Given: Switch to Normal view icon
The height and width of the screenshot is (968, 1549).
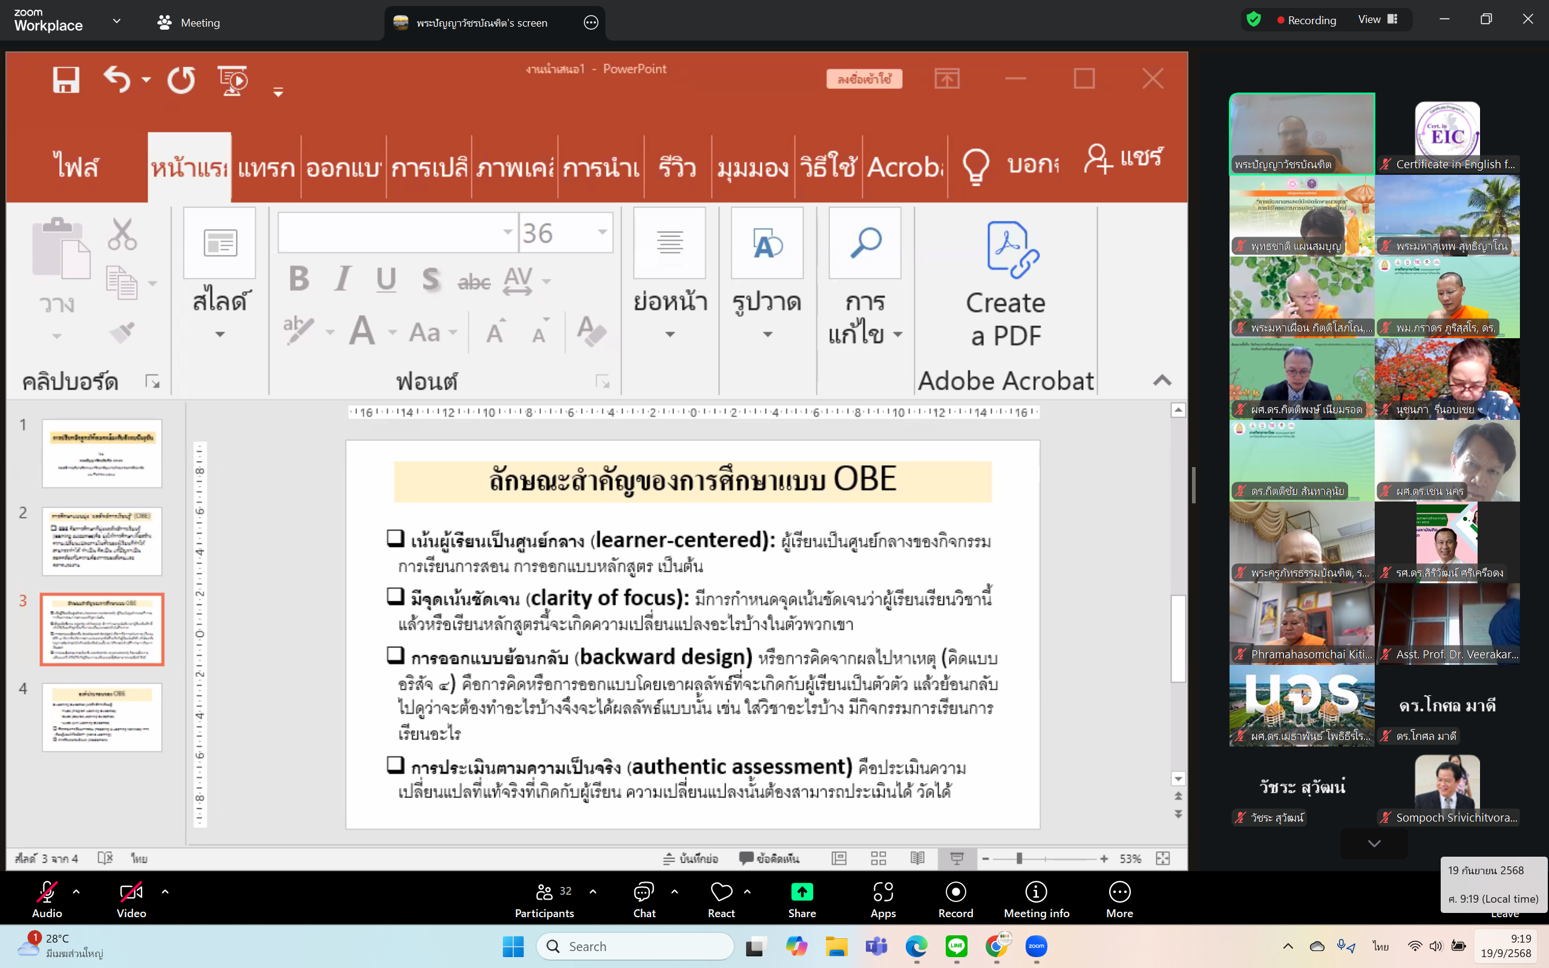Looking at the screenshot, I should (839, 858).
